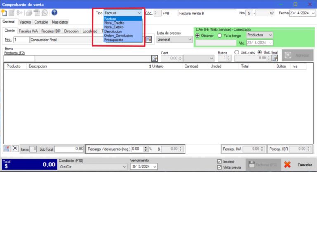Click the dollar payment toolbar icon
The width and height of the screenshot is (317, 225).
[19, 13]
